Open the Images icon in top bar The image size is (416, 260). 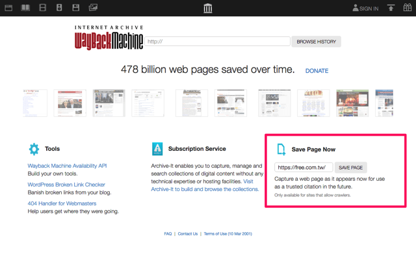93,8
